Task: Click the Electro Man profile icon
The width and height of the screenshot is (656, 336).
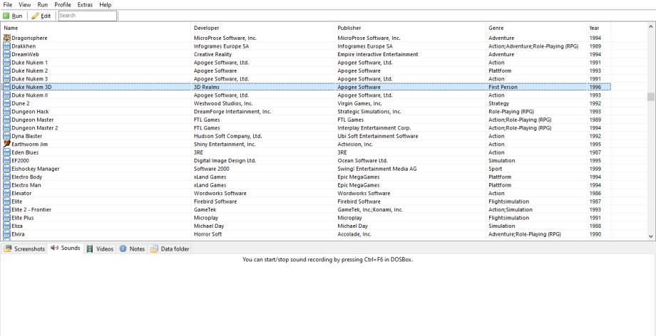Action: pyautogui.click(x=6, y=185)
